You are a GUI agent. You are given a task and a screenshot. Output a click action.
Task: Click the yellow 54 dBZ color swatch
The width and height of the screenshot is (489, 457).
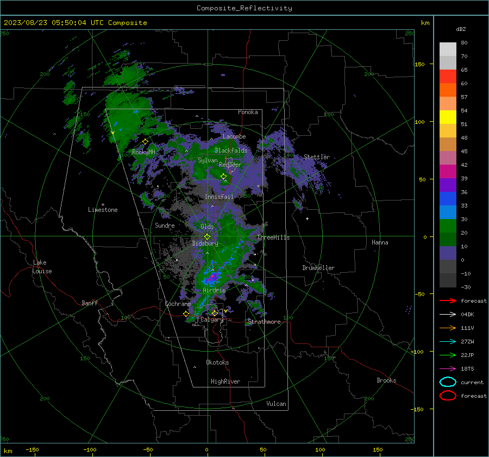(x=448, y=117)
